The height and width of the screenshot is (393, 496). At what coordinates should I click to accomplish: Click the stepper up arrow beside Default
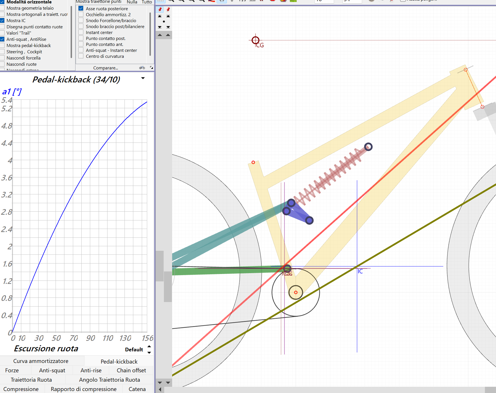tap(149, 347)
